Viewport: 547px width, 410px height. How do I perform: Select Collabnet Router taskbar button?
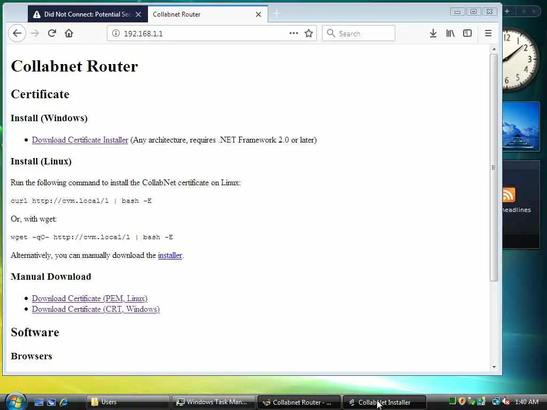(x=299, y=402)
